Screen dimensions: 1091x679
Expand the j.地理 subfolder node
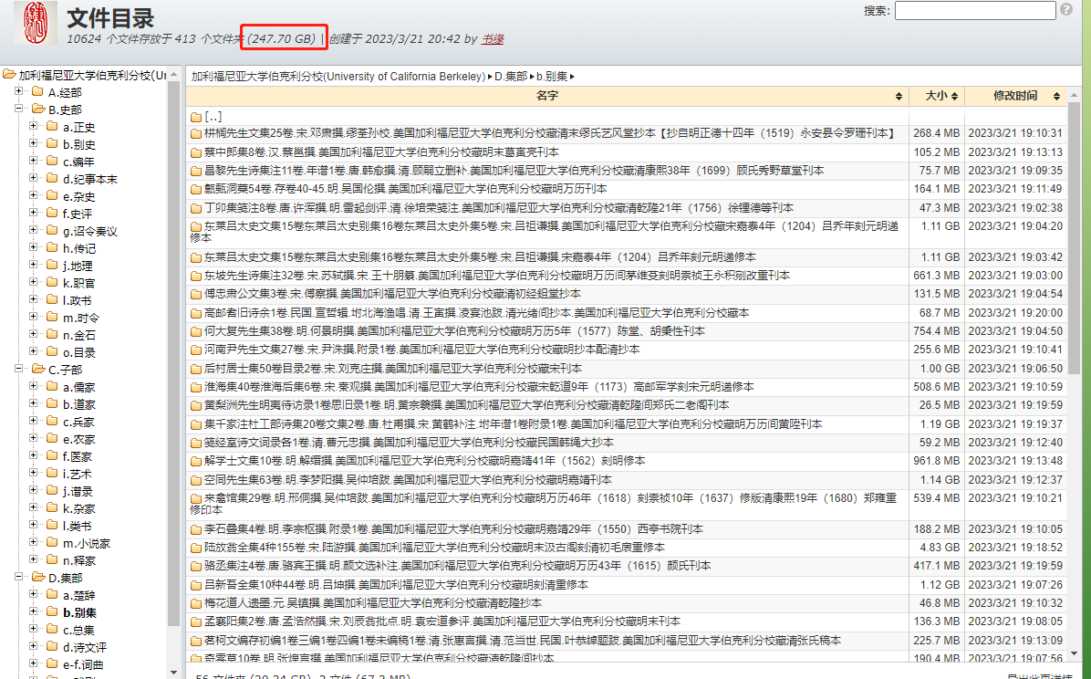[x=34, y=266]
